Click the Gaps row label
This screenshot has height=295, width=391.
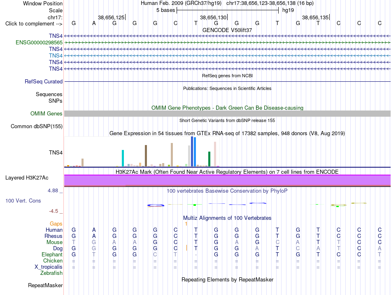pyautogui.click(x=56, y=224)
